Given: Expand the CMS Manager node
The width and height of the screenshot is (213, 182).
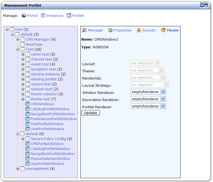Looking at the screenshot, I should (x=18, y=39).
